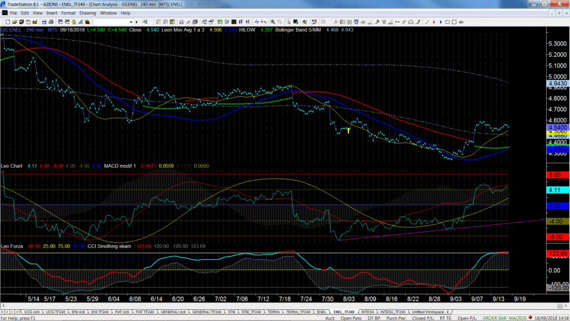Click the yellow up arrow marker on chart

click(348, 130)
